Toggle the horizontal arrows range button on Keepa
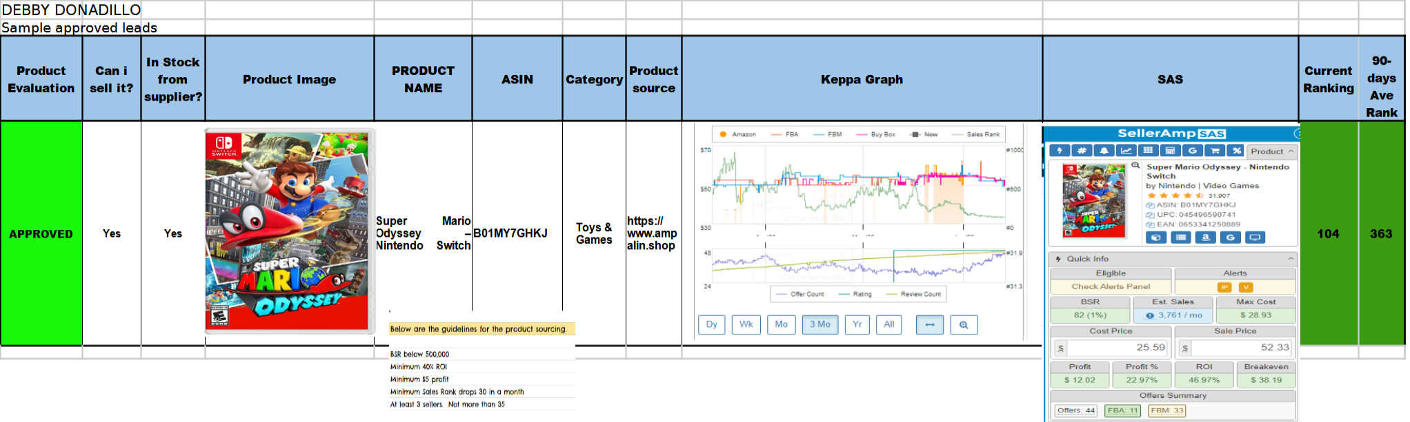 click(x=930, y=325)
